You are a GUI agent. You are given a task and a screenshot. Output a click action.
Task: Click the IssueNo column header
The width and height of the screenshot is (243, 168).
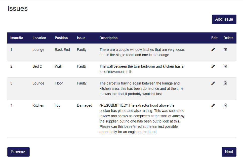click(x=17, y=38)
